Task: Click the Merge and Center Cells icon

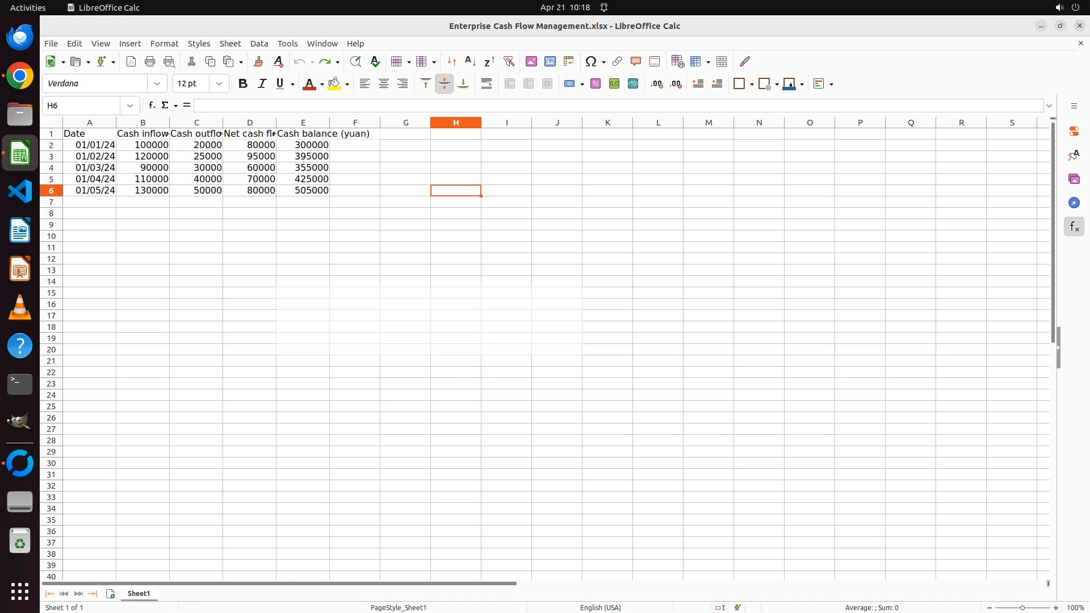Action: coord(509,84)
